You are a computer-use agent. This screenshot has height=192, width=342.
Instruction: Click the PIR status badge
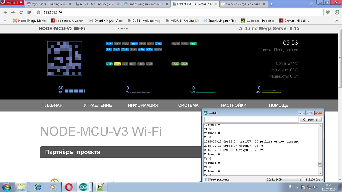pos(109,49)
